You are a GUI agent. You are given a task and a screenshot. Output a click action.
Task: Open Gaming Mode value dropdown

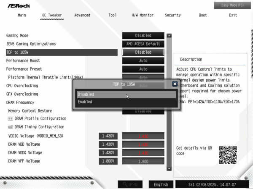pyautogui.click(x=143, y=36)
